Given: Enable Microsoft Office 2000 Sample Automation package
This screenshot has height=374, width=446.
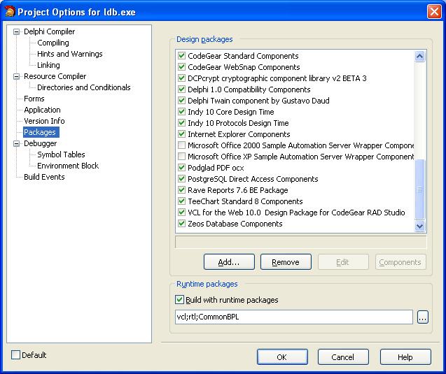Looking at the screenshot, I should [x=181, y=145].
